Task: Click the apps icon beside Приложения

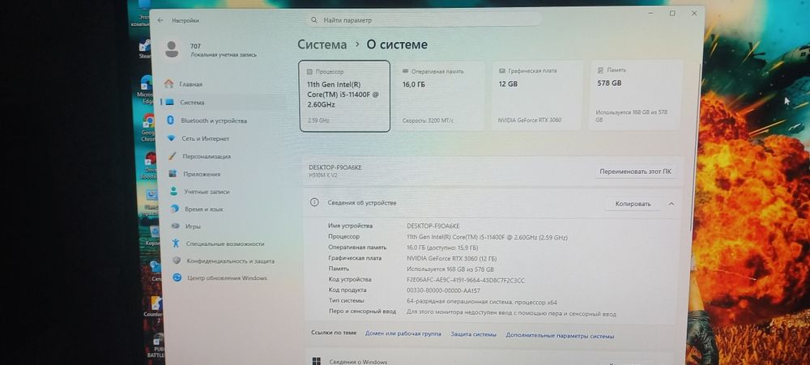Action: [173, 174]
